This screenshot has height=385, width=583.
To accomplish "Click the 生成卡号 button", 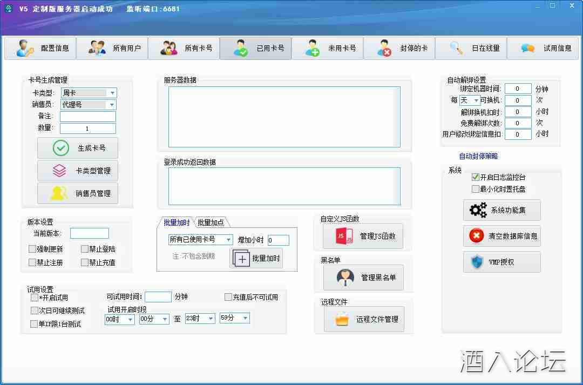I will (x=77, y=147).
